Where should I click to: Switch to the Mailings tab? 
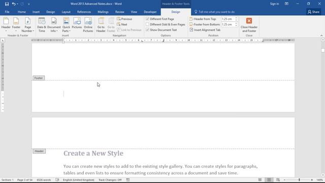coord(103,12)
